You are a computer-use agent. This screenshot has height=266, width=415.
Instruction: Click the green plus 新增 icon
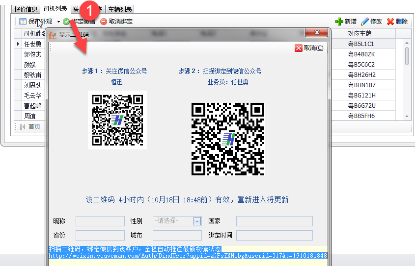(339, 22)
